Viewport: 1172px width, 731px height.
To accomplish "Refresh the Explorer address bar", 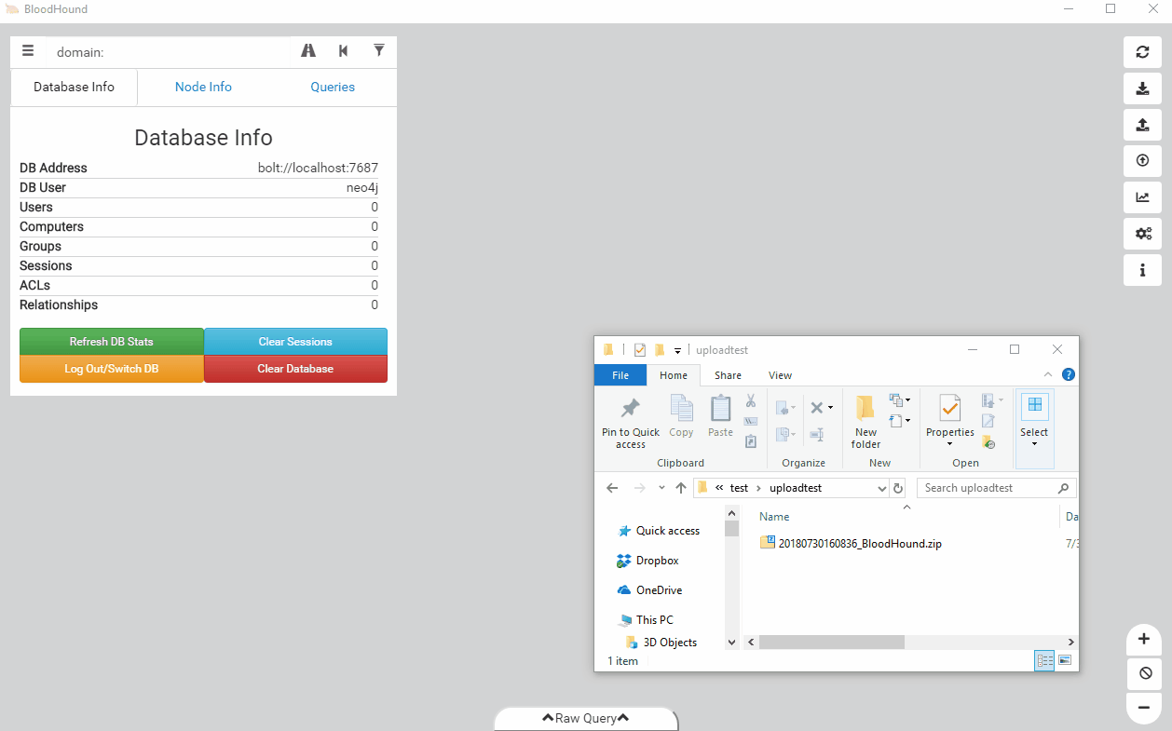I will 898,488.
